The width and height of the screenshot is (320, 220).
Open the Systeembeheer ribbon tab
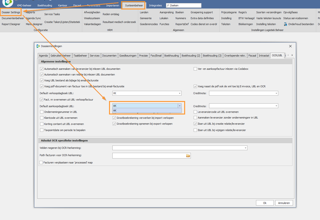click(134, 5)
